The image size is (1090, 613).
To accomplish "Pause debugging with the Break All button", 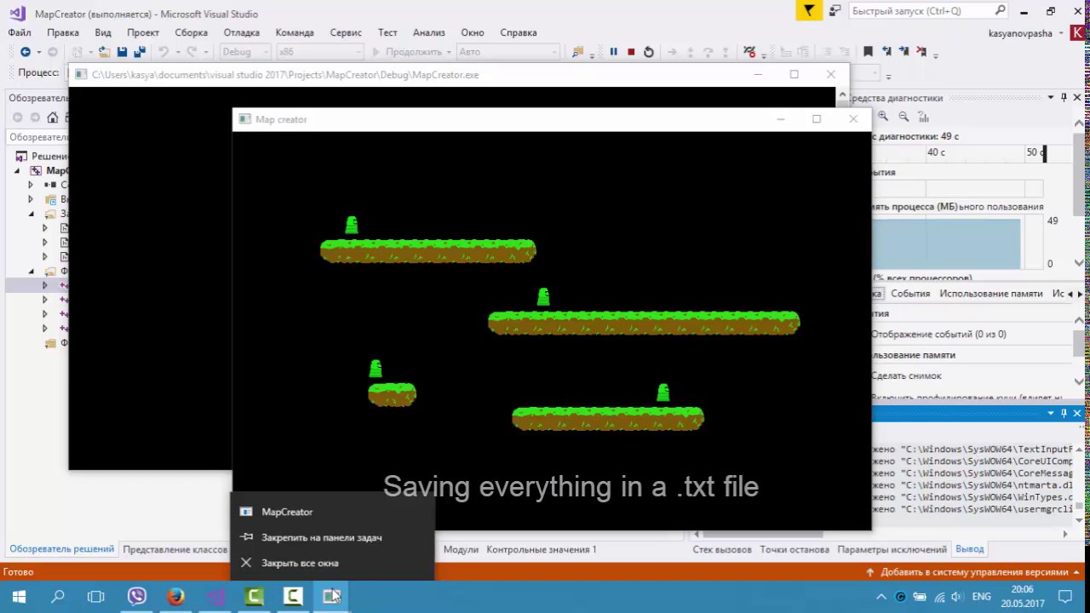I will click(x=613, y=52).
